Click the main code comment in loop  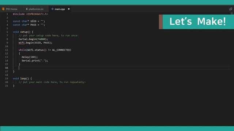tap(52, 82)
